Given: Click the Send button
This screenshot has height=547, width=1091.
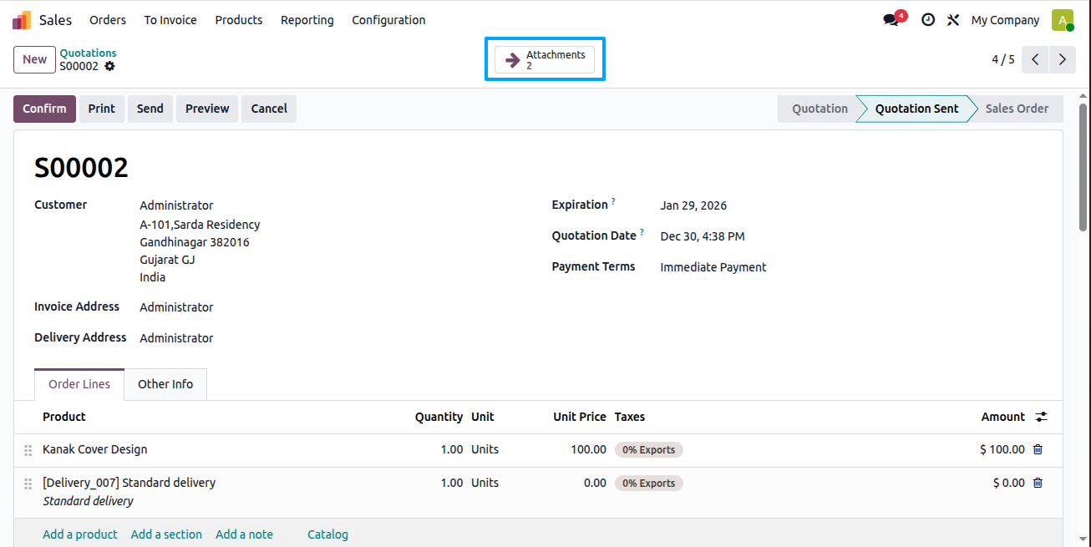Looking at the screenshot, I should tap(150, 109).
